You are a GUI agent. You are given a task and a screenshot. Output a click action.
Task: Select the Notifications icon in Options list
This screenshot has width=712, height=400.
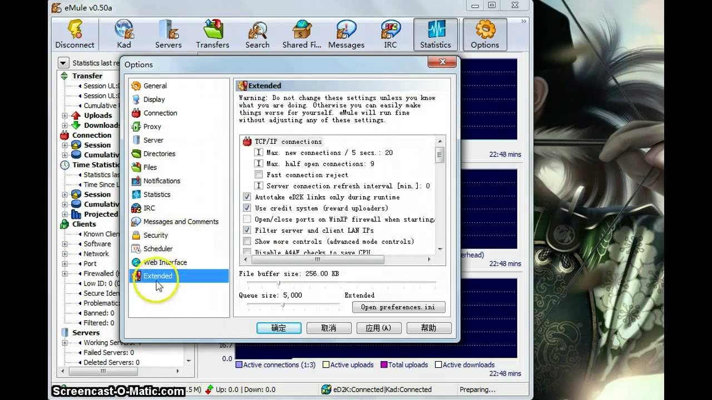[136, 181]
